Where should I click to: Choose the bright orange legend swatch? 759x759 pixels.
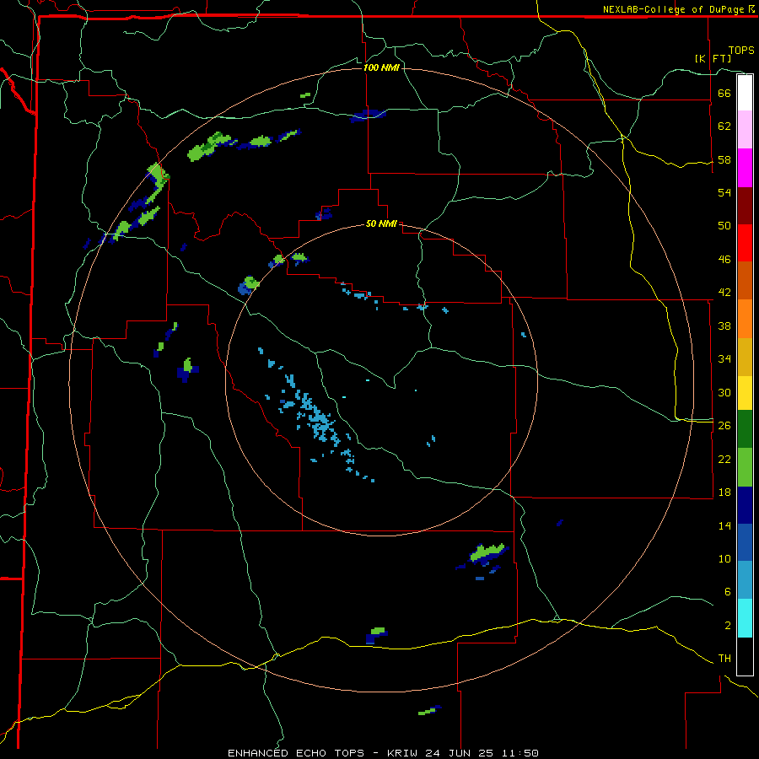(745, 319)
